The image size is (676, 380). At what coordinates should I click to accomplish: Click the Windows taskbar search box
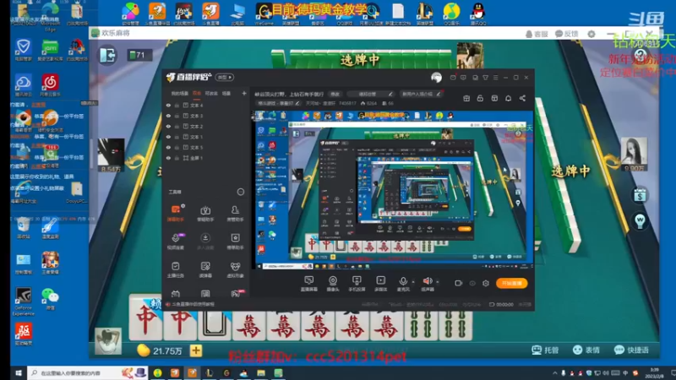[87, 373]
